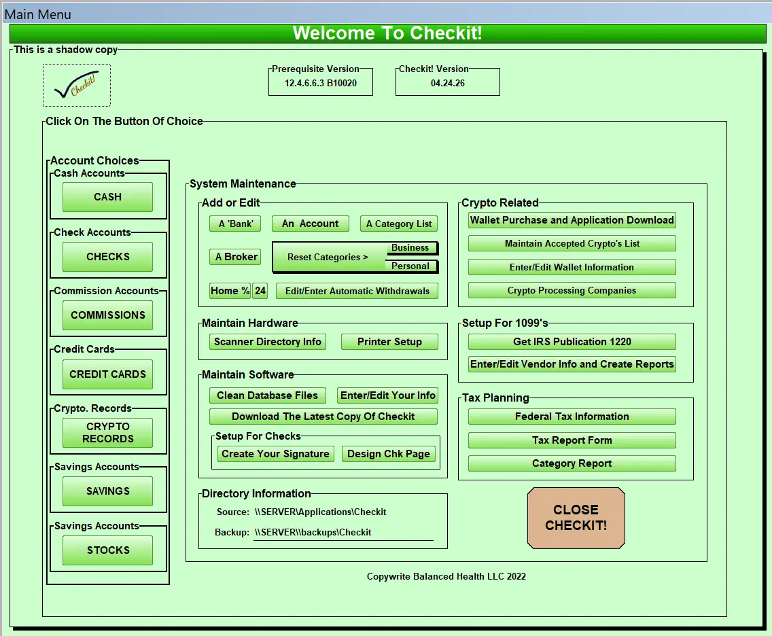
Task: Click Get IRS Publication 1220
Action: (x=572, y=342)
